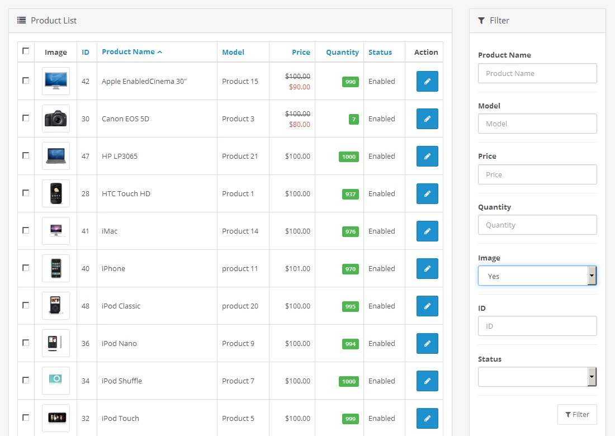Click into the Quantity filter field
615x436 pixels.
click(537, 225)
